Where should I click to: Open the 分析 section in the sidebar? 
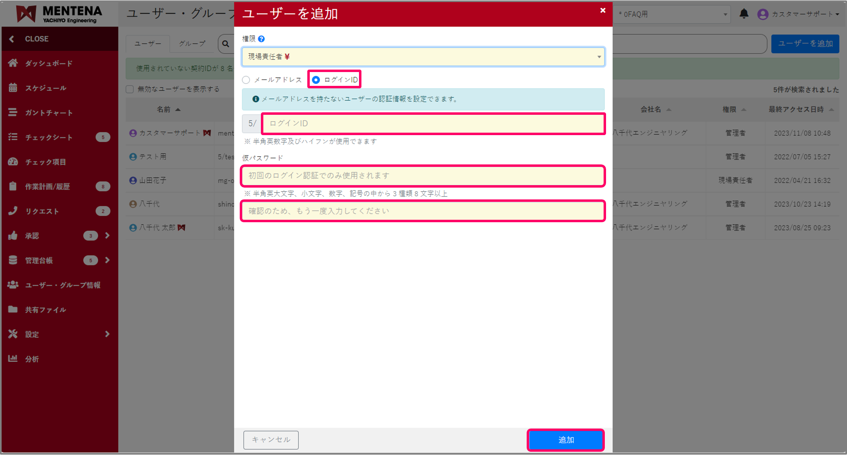pyautogui.click(x=33, y=359)
